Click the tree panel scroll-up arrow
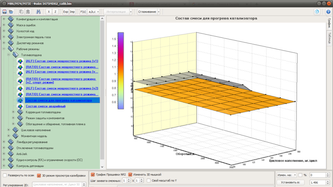The width and height of the screenshot is (333, 187). click(102, 18)
